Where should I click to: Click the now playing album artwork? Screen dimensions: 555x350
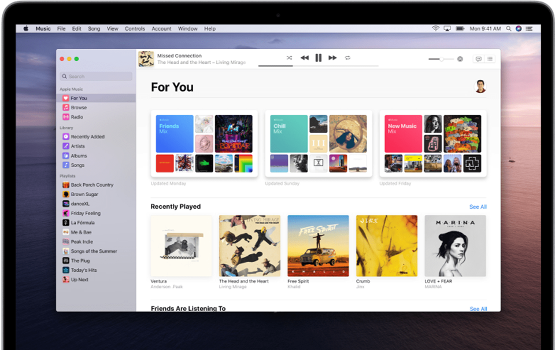[146, 59]
